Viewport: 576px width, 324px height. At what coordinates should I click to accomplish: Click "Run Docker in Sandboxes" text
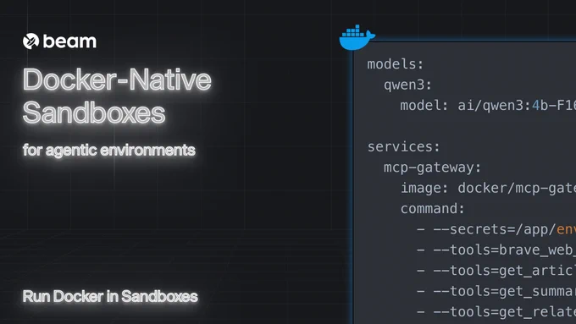coord(110,296)
